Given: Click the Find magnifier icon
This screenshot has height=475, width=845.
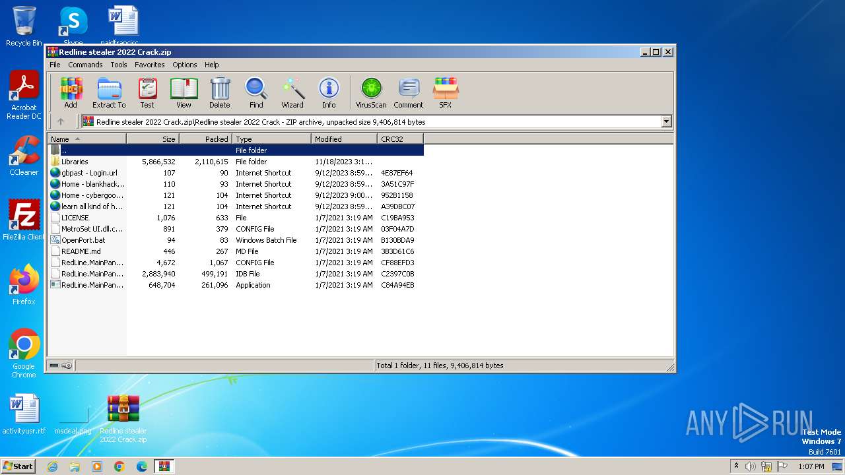Looking at the screenshot, I should [256, 92].
